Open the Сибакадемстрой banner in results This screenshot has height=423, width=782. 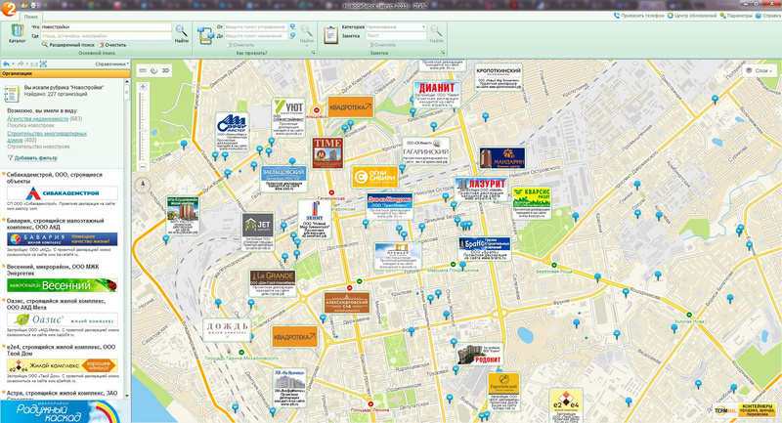tap(63, 192)
